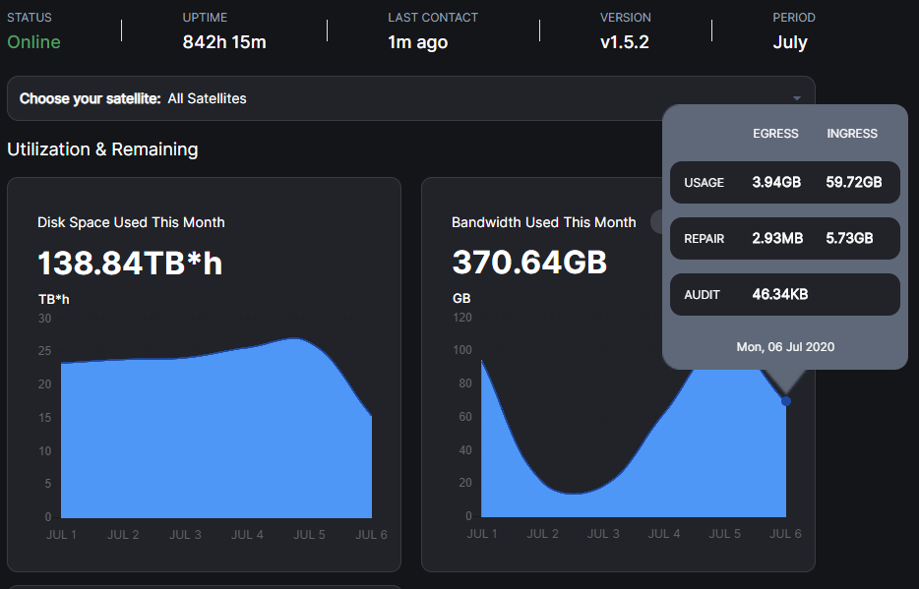The image size is (919, 589).
Task: Select the REPAIR row in the tooltip
Action: [785, 238]
